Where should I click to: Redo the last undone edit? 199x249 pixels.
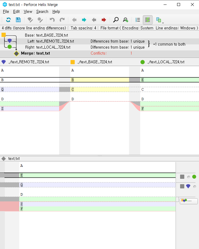coord(62,20)
